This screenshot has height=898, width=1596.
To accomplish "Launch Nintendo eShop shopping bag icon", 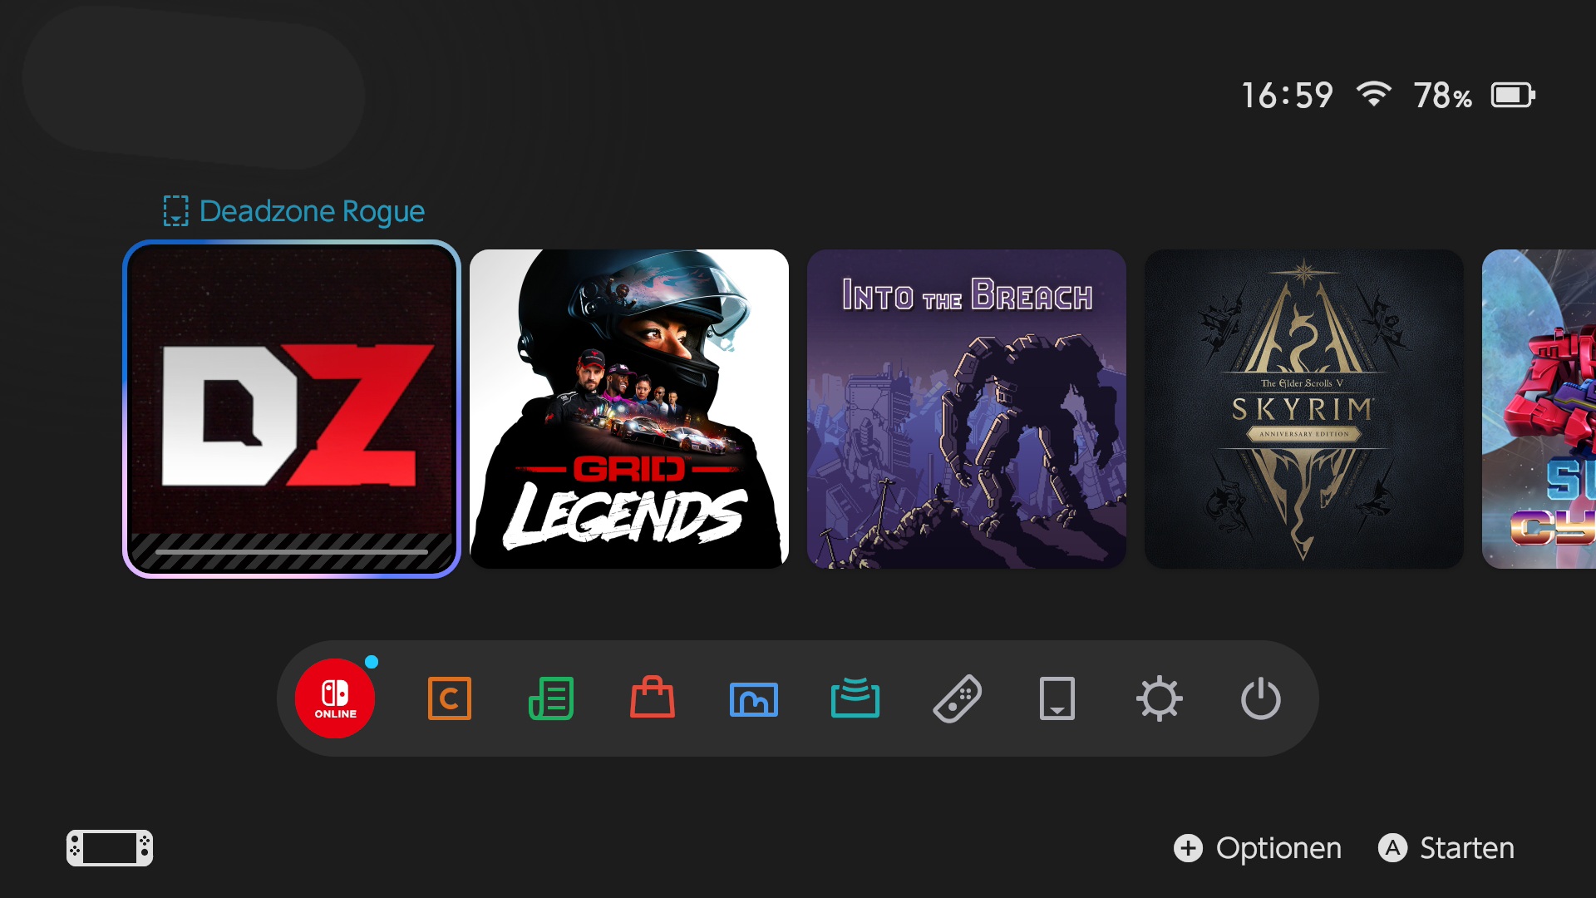I will coord(653,698).
